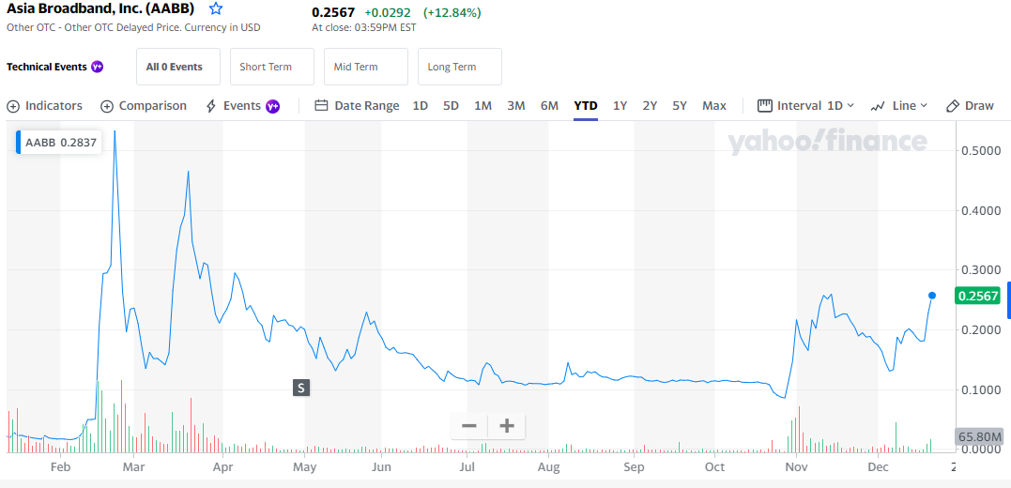Click the purple premium badge beside Technical Events
The width and height of the screenshot is (1011, 488).
(x=97, y=67)
